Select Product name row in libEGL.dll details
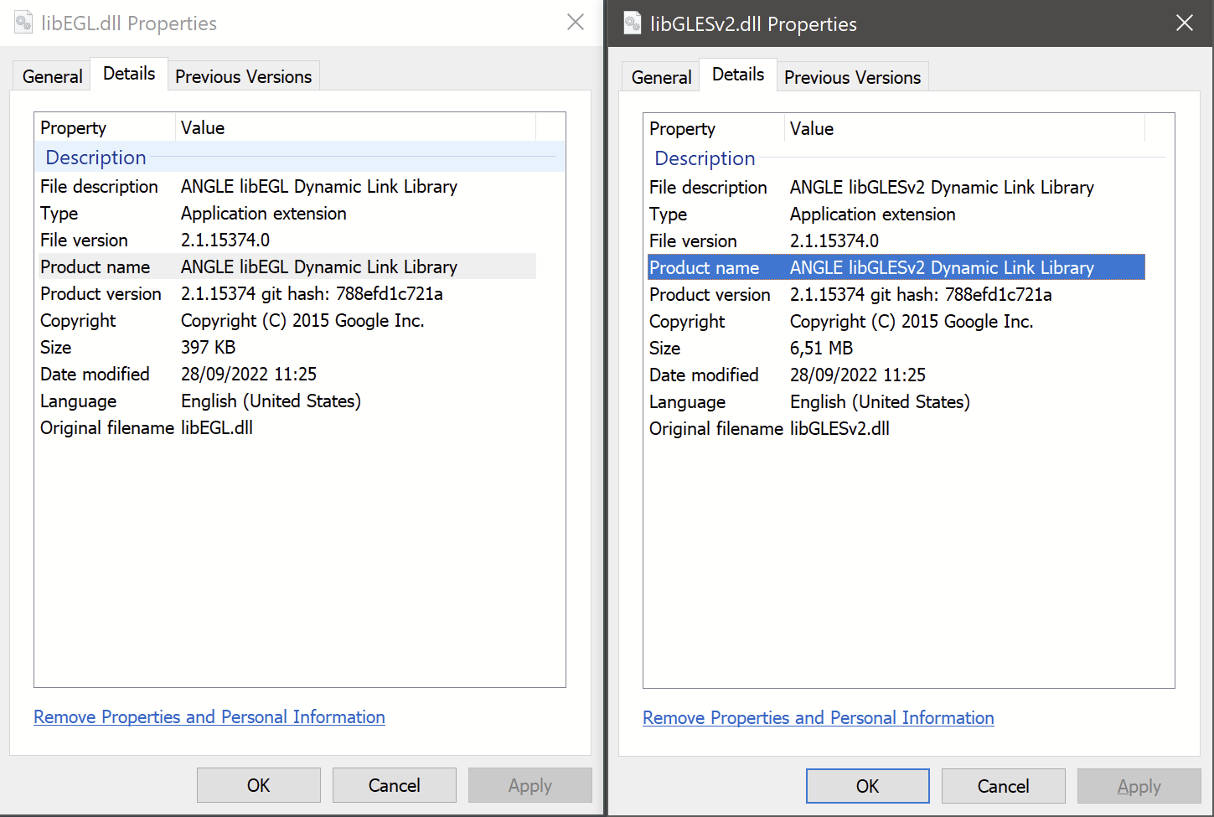 click(x=287, y=266)
